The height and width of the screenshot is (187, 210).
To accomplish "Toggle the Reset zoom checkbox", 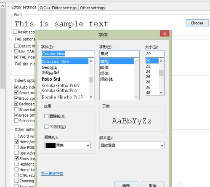I will [x=15, y=32].
